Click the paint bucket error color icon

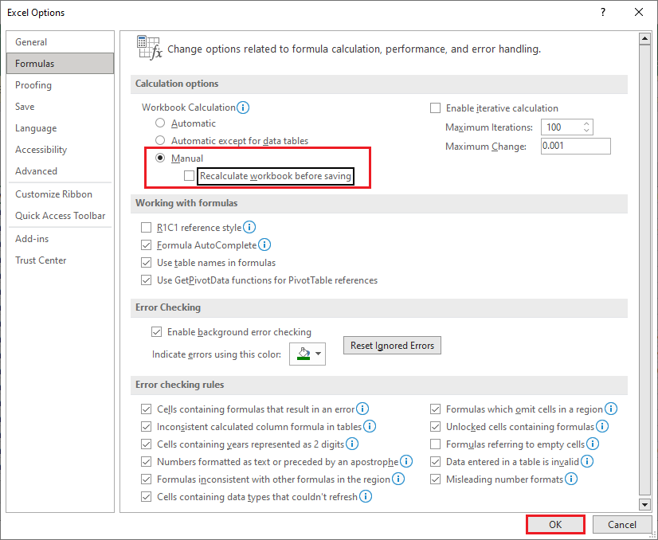[x=303, y=354]
